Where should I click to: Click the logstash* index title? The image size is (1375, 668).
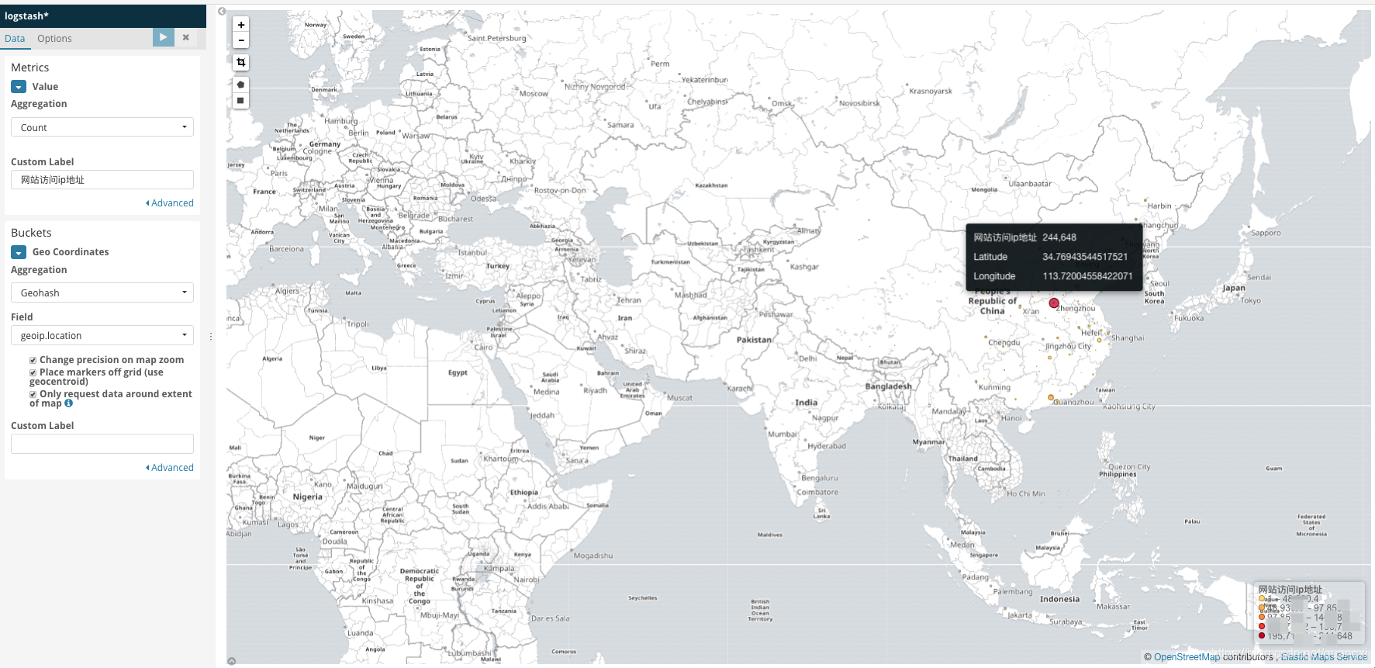26,16
